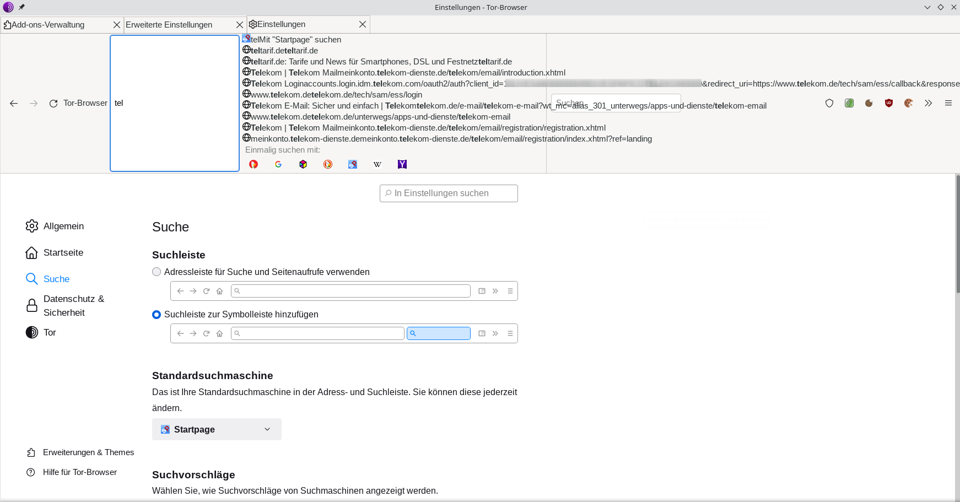Open the Tor settings category
Screen dimensions: 960x502
tap(41, 332)
